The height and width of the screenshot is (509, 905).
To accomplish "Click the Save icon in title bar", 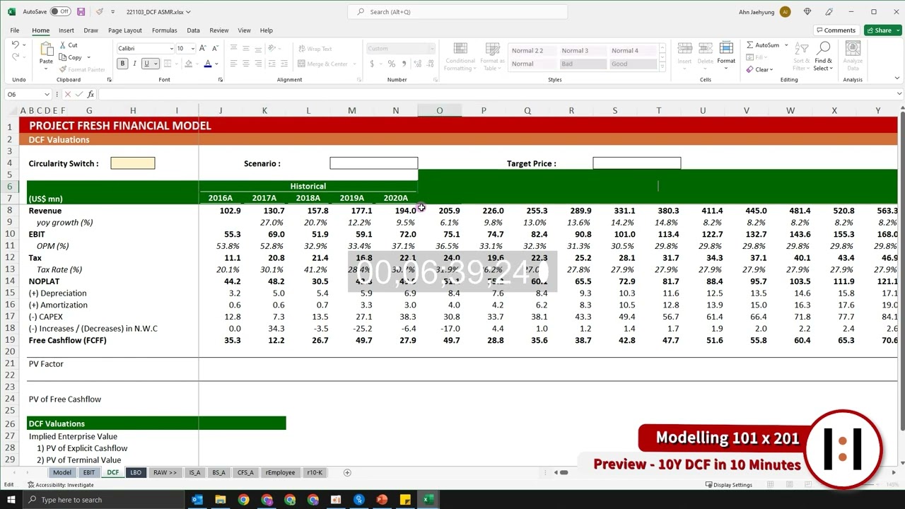I will coord(81,12).
